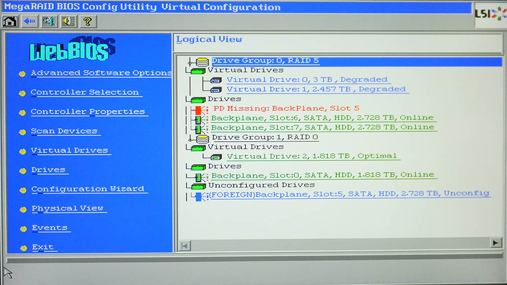Click the scroll-right arrow of horizontal scrollbar
The height and width of the screenshot is (285, 507).
[496, 242]
